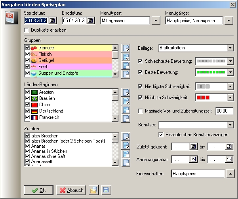Uncheck Rezepte ohne Benutzer anzeigen
238x199 pixels.
pos(161,135)
